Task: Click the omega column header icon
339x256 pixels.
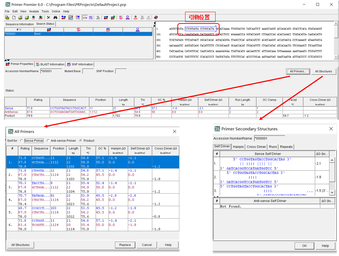Action: click(x=137, y=30)
